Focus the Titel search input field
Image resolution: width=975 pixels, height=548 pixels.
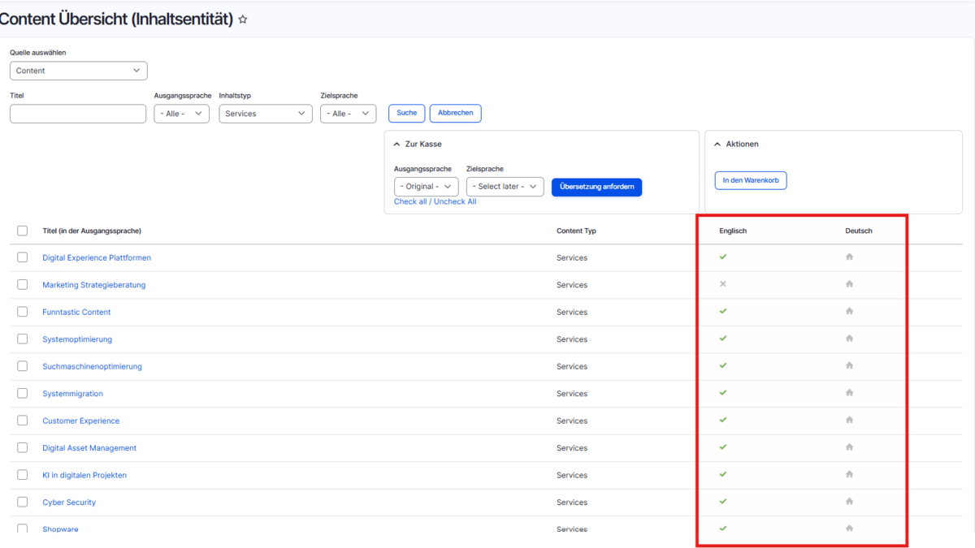78,114
